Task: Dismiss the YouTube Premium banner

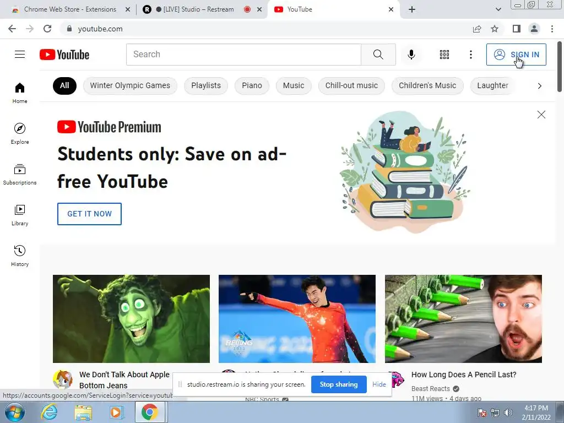Action: click(541, 115)
